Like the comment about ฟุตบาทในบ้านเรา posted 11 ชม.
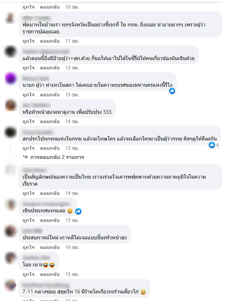 coord(28,41)
